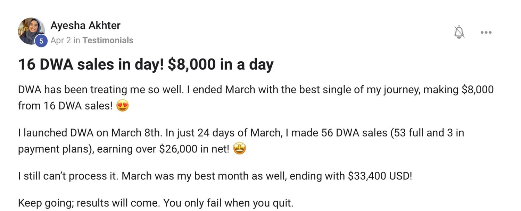Click the text 'Keep going; results will come.'
This screenshot has width=521, height=211.
[x=89, y=203]
